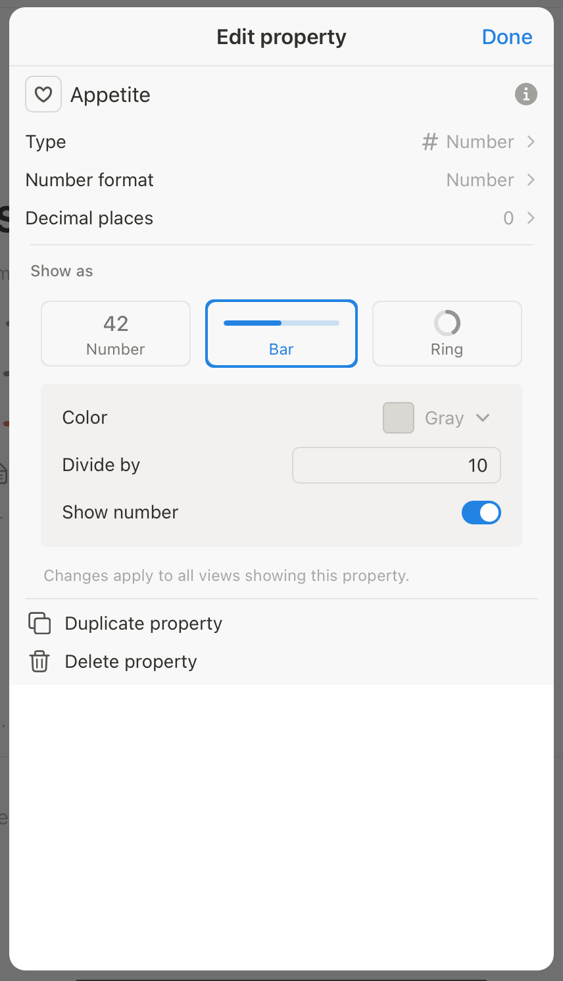Click the Number hash type icon

tap(431, 141)
